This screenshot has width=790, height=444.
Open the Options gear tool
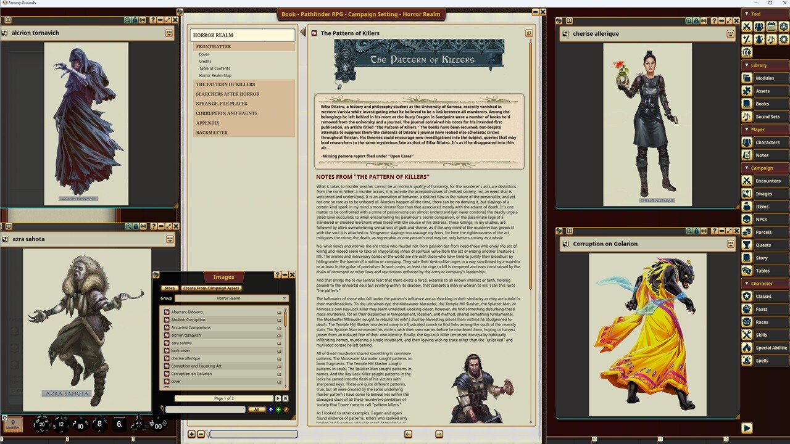pos(784,39)
